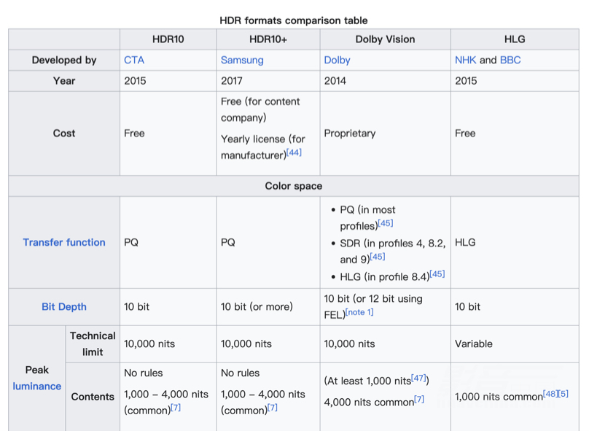
Task: Click 10,000 nits under HDR10+
Action: pyautogui.click(x=246, y=343)
